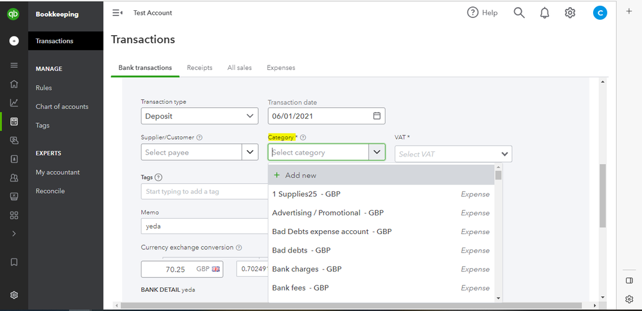
Task: Click the Category help question icon
Action: coord(303,138)
